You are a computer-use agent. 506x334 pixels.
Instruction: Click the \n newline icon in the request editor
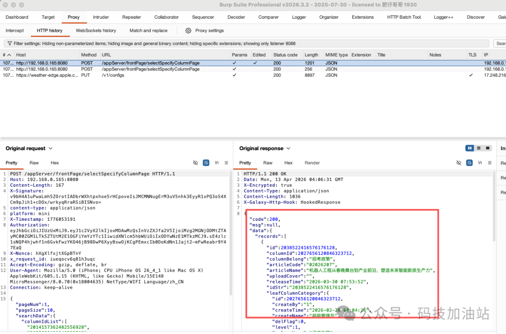(216, 162)
